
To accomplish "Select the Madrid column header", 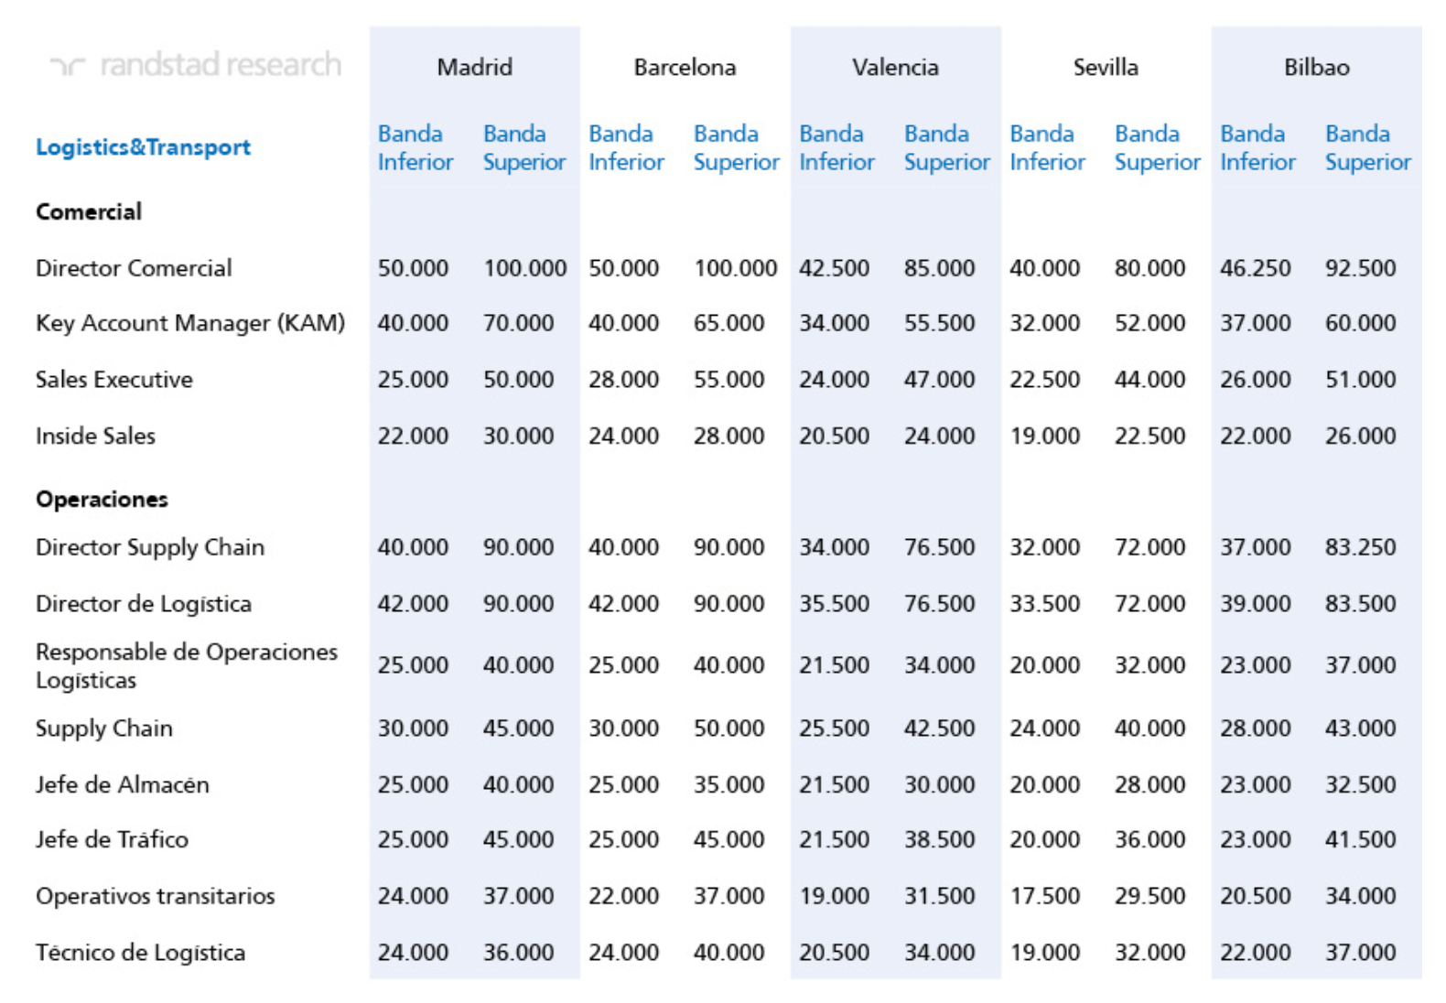I will 474,68.
